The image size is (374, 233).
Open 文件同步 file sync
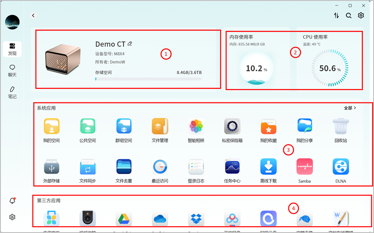pyautogui.click(x=87, y=167)
